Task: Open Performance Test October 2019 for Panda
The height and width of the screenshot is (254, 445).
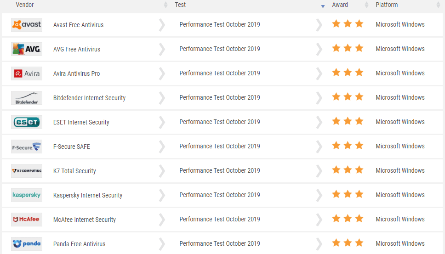Action: click(x=220, y=244)
